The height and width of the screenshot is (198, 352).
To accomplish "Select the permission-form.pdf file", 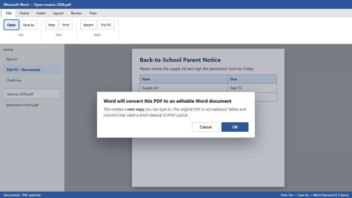I will click(32, 105).
